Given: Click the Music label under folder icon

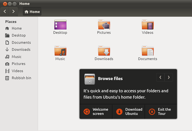Looking at the screenshot, I should coord(60,59).
